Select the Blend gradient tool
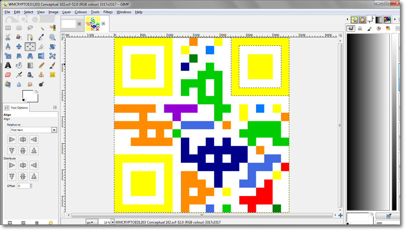406x231 pixels. coord(30,65)
